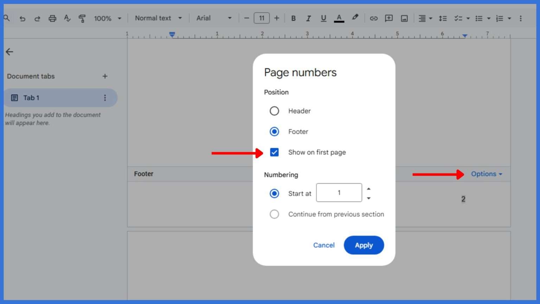Click the Print icon
The height and width of the screenshot is (304, 540).
click(x=52, y=18)
